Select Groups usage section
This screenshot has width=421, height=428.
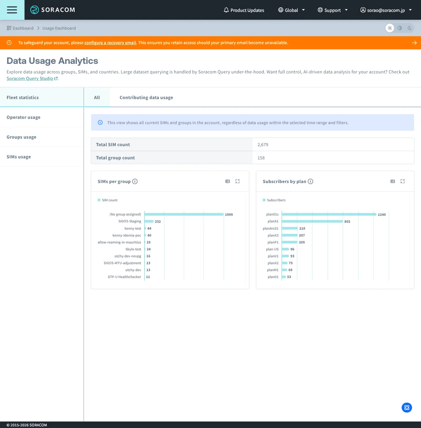[x=42, y=137]
